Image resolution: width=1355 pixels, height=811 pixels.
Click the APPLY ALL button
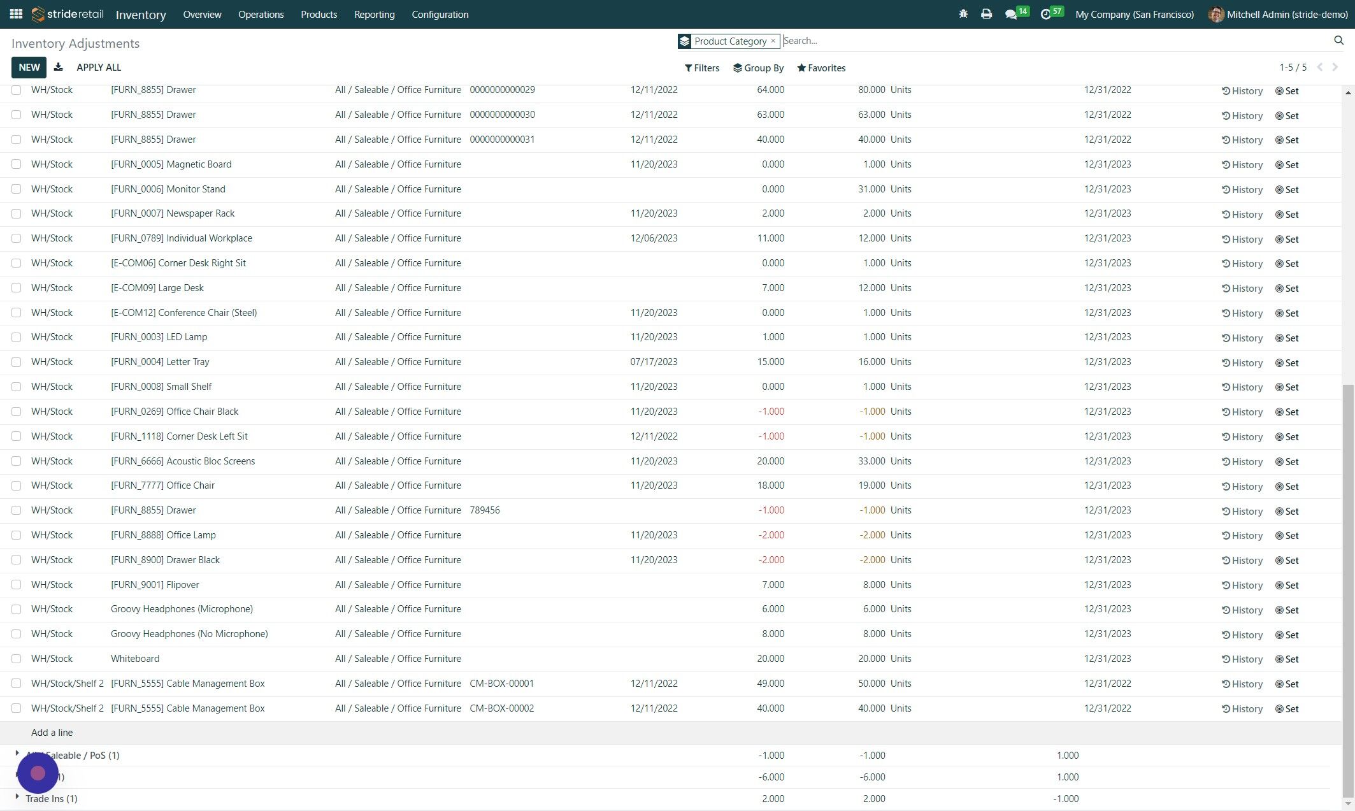click(x=98, y=68)
